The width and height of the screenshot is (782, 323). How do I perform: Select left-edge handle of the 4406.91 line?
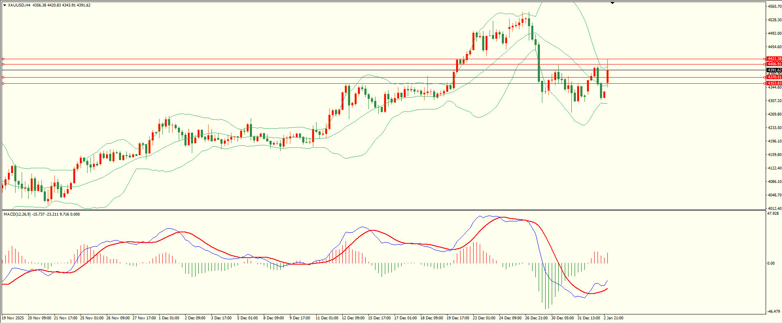[x=3, y=64]
